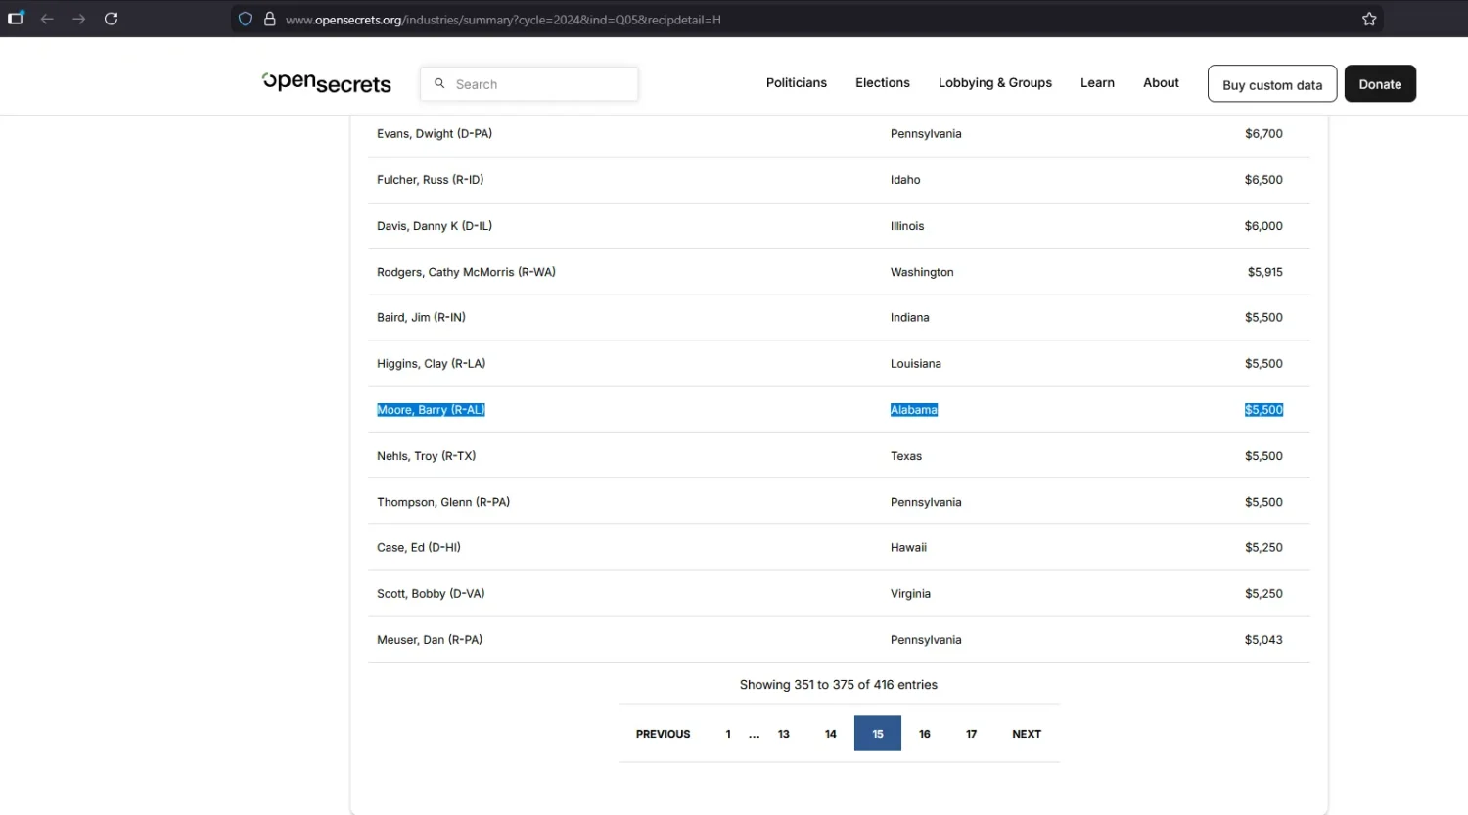Viewport: 1468px width, 815px height.
Task: Go to the NEXT page of entries
Action: click(1027, 734)
